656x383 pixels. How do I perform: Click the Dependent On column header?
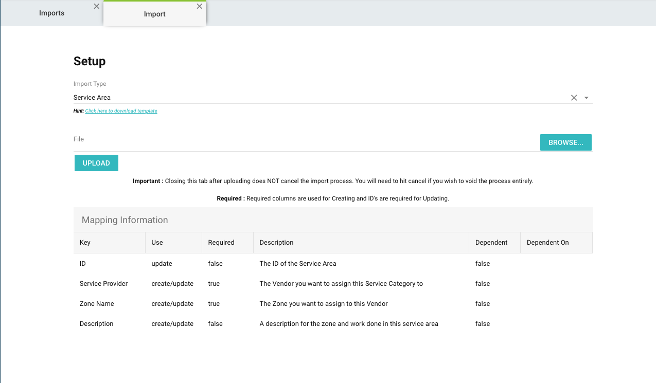pyautogui.click(x=547, y=243)
